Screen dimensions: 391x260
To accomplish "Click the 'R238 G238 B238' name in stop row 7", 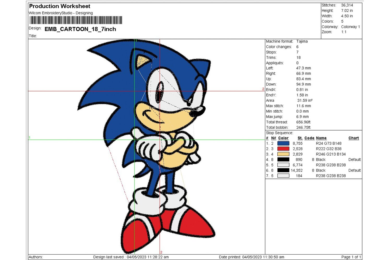I will [331, 176].
